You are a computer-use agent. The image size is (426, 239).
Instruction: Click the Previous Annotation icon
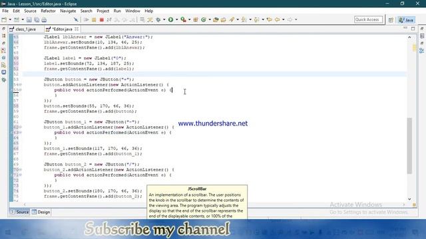tap(256, 20)
